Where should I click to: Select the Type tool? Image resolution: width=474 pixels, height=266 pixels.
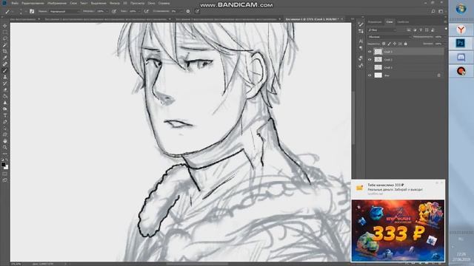(x=5, y=115)
